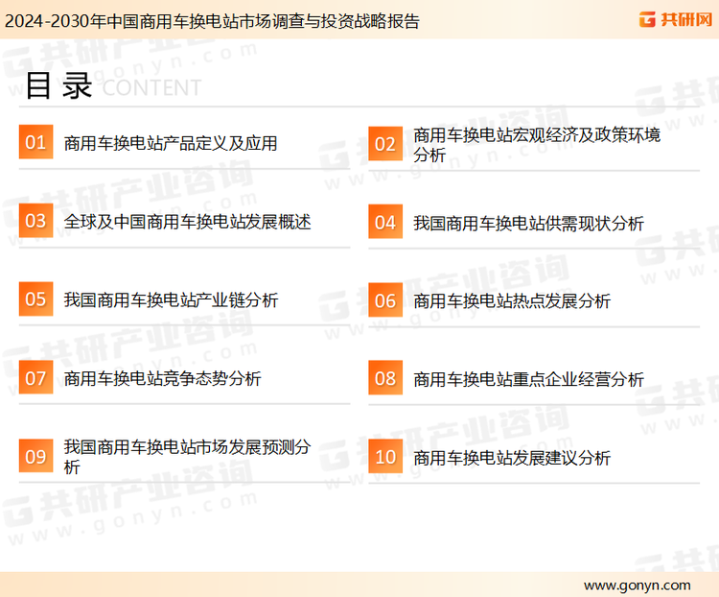
Task: Click the orange 02 number badge
Action: (x=385, y=144)
